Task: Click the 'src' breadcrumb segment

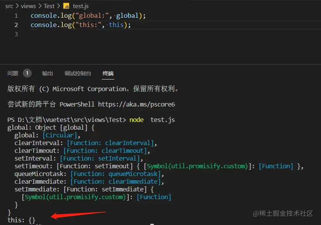Action: point(9,6)
